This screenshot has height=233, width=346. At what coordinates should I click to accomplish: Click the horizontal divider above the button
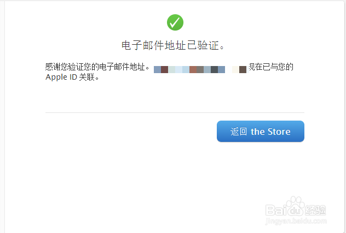175,112
